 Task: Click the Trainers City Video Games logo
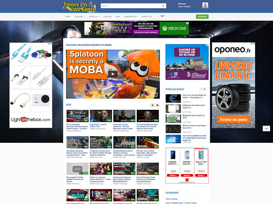pos(80,7)
